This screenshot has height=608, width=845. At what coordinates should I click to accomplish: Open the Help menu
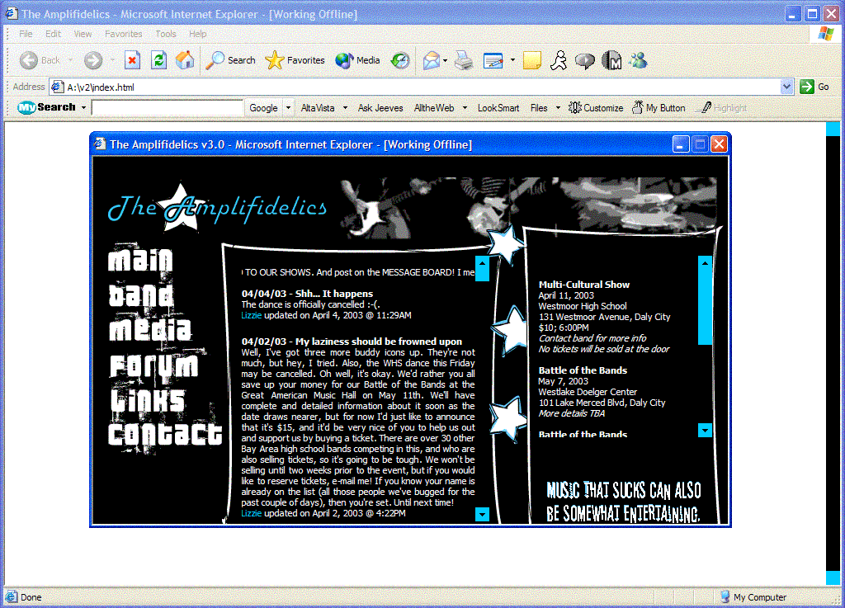coord(197,33)
